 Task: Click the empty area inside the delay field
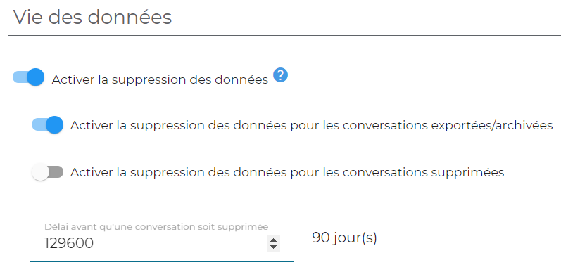(x=179, y=243)
